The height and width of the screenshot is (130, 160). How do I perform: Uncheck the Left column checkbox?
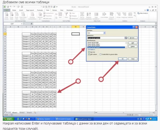[89, 54]
